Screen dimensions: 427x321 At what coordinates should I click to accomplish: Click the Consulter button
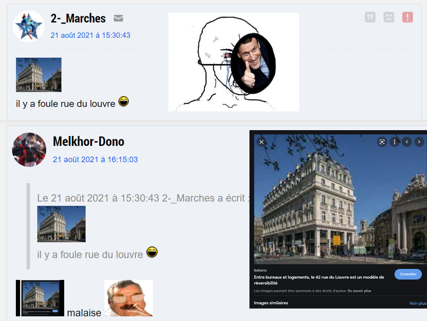(x=408, y=274)
